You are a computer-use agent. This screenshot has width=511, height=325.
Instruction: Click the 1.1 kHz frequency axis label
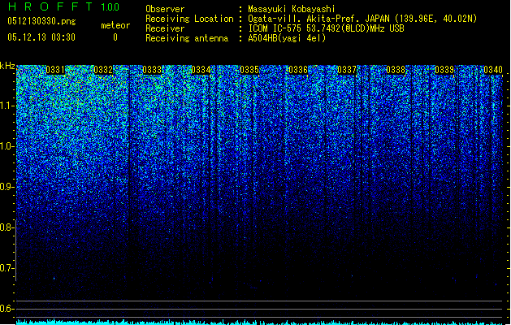pos(7,106)
